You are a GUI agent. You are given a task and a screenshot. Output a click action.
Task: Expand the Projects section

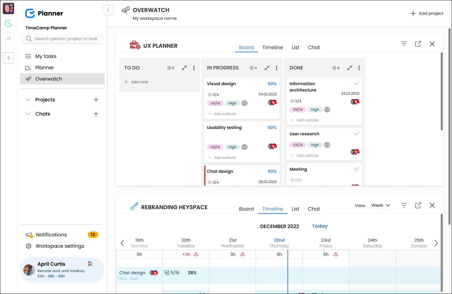click(28, 100)
